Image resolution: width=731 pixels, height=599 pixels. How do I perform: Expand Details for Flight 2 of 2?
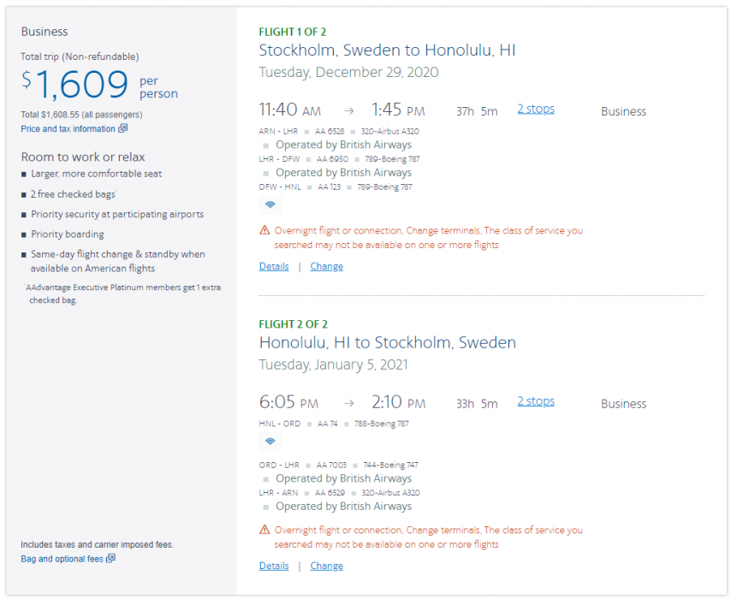(274, 566)
